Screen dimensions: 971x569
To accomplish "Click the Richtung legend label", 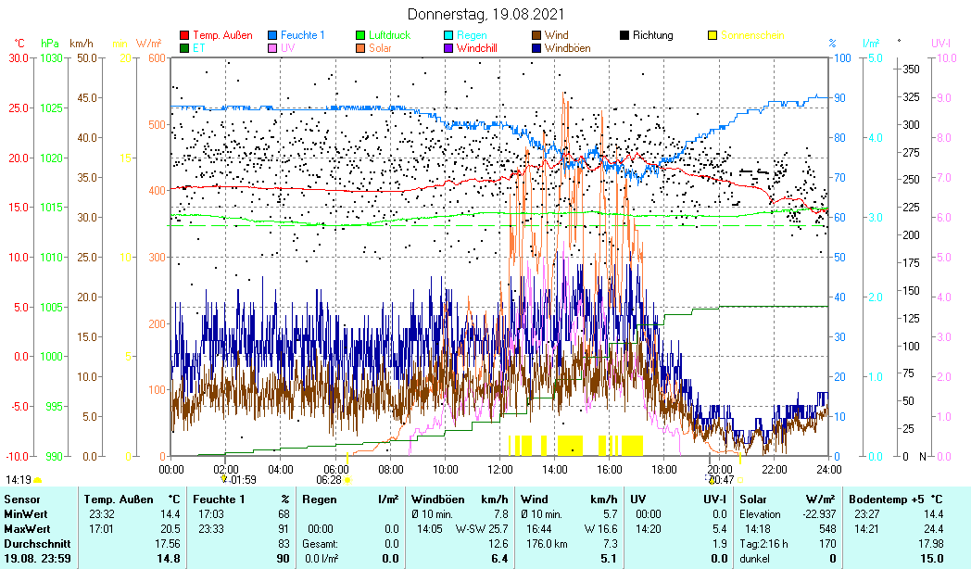I will [652, 35].
